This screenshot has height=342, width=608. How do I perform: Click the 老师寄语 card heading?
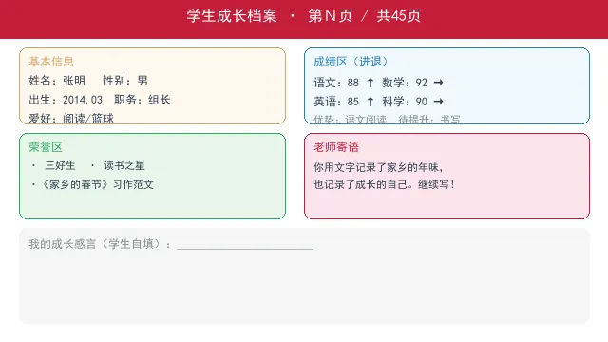336,147
